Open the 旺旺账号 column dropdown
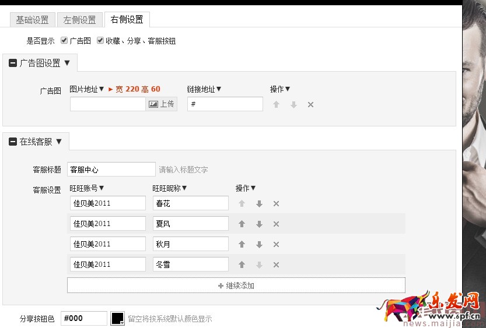This screenshot has height=328, width=486. pos(87,188)
